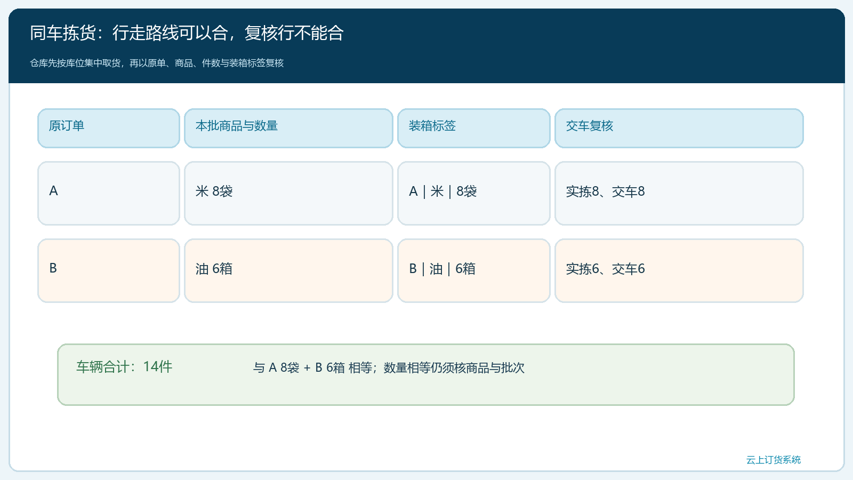This screenshot has width=853, height=480.
Task: Click the 复核行不能合 part of the heading
Action: 294,33
